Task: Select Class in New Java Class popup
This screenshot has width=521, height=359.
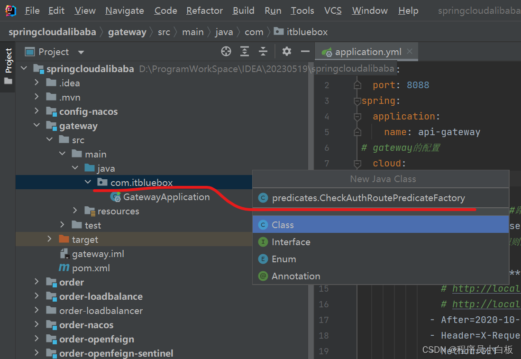Action: click(381, 225)
